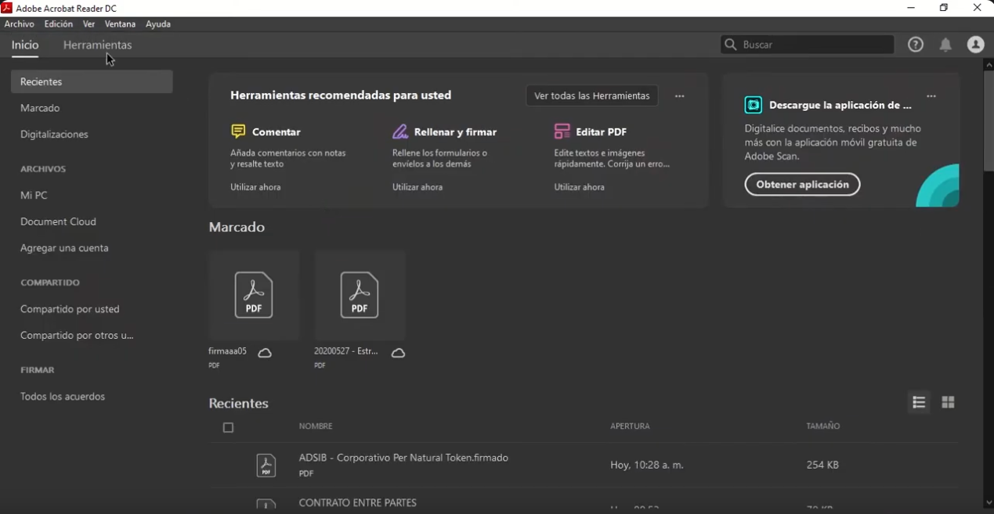The width and height of the screenshot is (994, 514).
Task: Select Digitalizaciones in the sidebar
Action: point(54,135)
